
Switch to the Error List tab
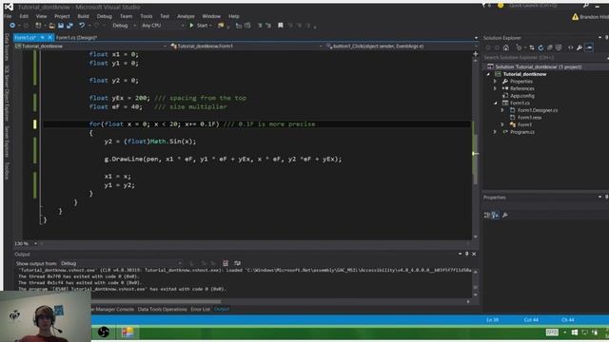(200, 310)
